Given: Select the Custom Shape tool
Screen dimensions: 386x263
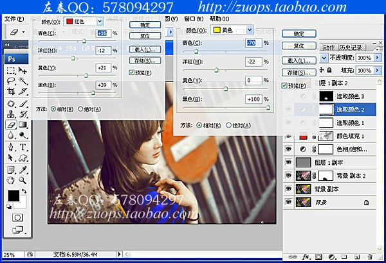Looking at the screenshot, I should tap(23, 157).
